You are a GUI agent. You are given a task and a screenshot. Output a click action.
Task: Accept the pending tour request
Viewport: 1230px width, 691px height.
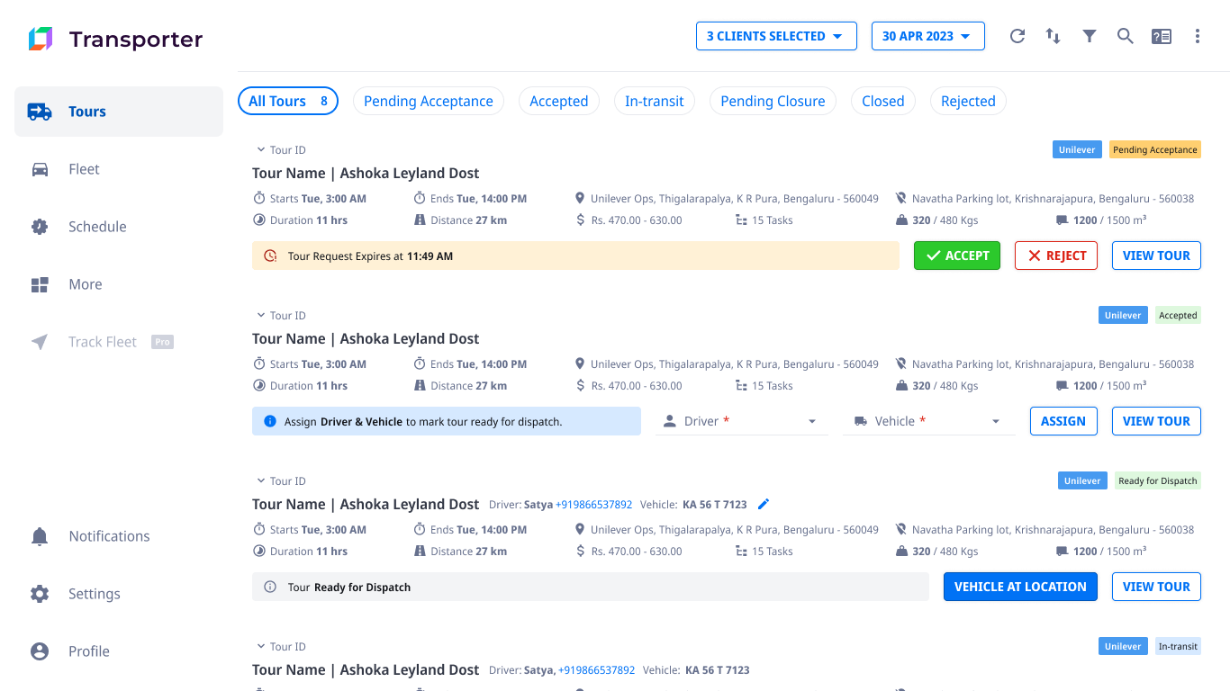pos(957,256)
